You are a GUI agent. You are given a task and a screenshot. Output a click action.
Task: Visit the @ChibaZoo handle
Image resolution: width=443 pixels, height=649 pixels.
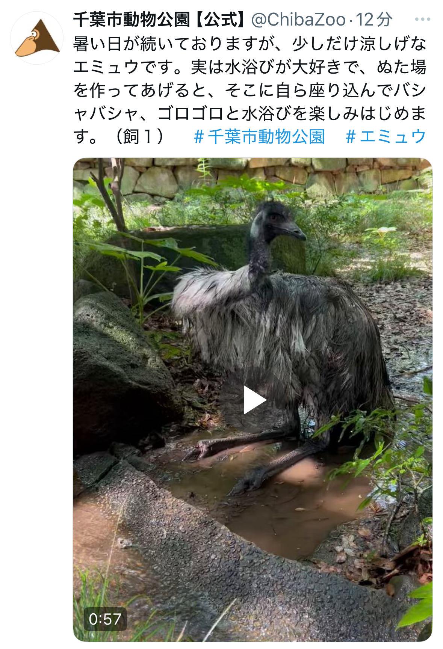click(x=298, y=20)
